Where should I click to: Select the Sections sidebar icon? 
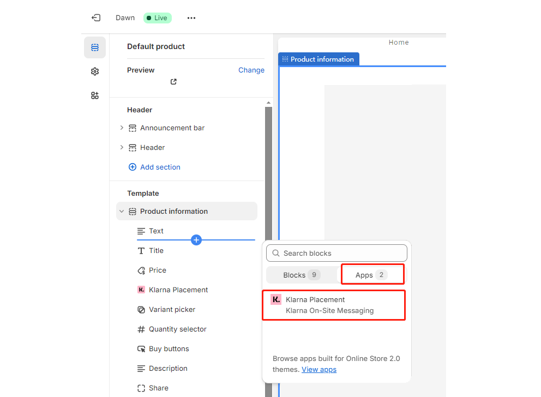[95, 48]
